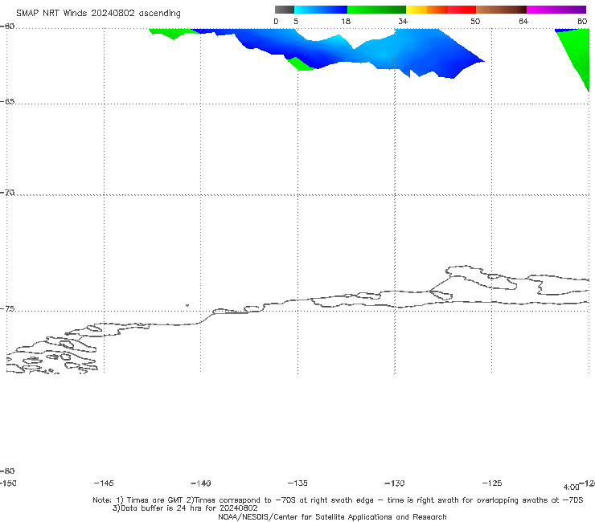Image resolution: width=595 pixels, height=522 pixels.
Task: Click the color bar label '34'
Action: click(403, 21)
